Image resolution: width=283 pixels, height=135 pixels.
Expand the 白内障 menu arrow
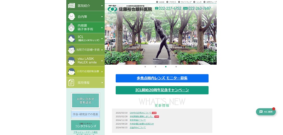coord(102,17)
